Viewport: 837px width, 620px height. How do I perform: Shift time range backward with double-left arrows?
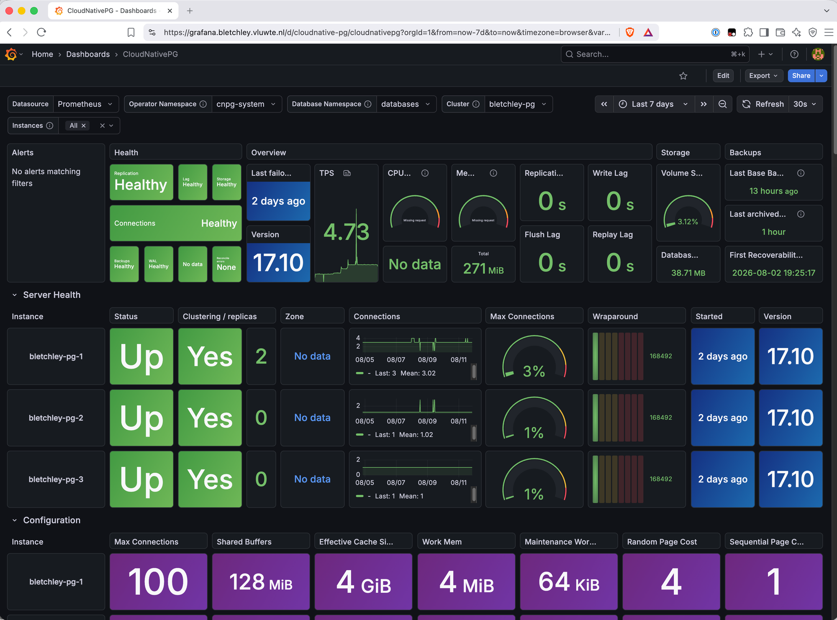point(604,104)
